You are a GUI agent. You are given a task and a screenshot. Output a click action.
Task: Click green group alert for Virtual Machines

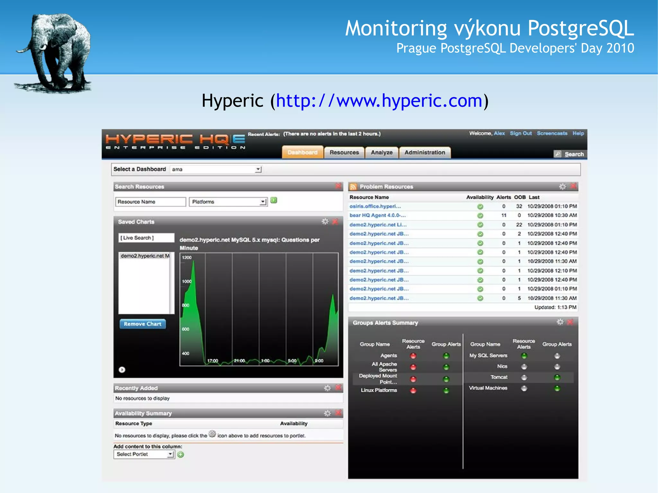click(557, 388)
